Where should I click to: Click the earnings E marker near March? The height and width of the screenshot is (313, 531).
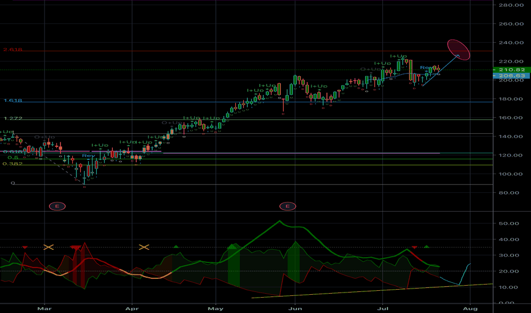click(x=57, y=206)
